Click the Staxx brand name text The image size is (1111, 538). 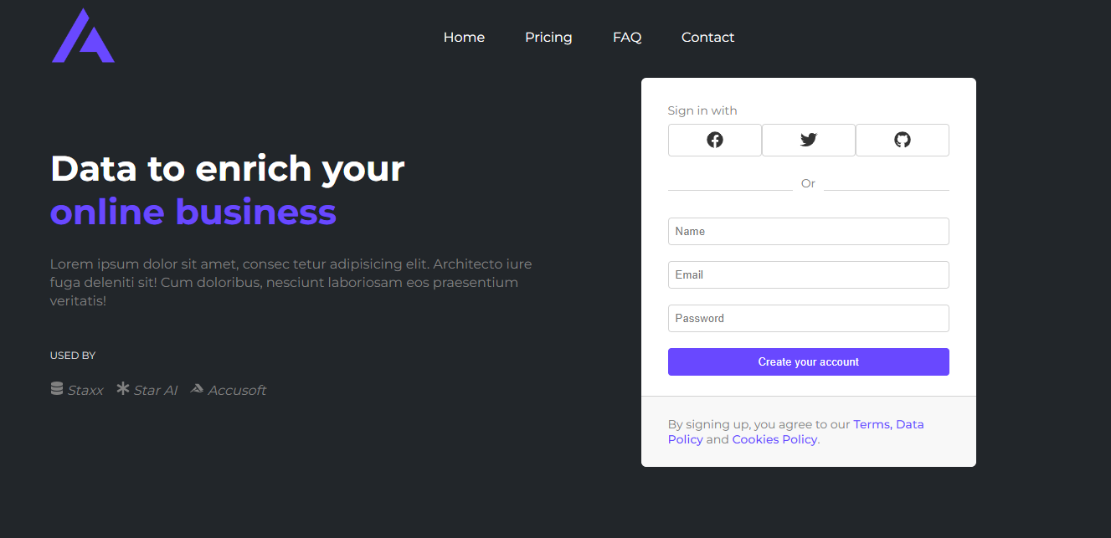(x=85, y=390)
